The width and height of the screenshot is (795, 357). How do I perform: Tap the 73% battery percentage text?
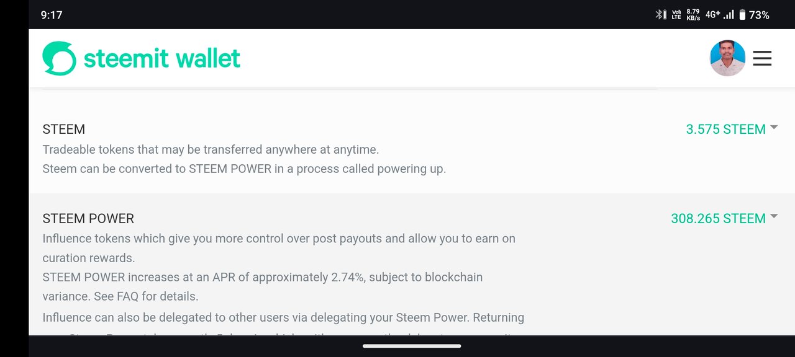(x=759, y=15)
